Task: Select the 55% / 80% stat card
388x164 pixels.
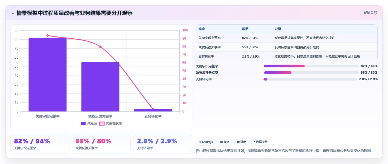Action: click(x=101, y=144)
